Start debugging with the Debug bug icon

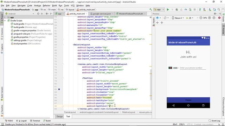(176, 9)
